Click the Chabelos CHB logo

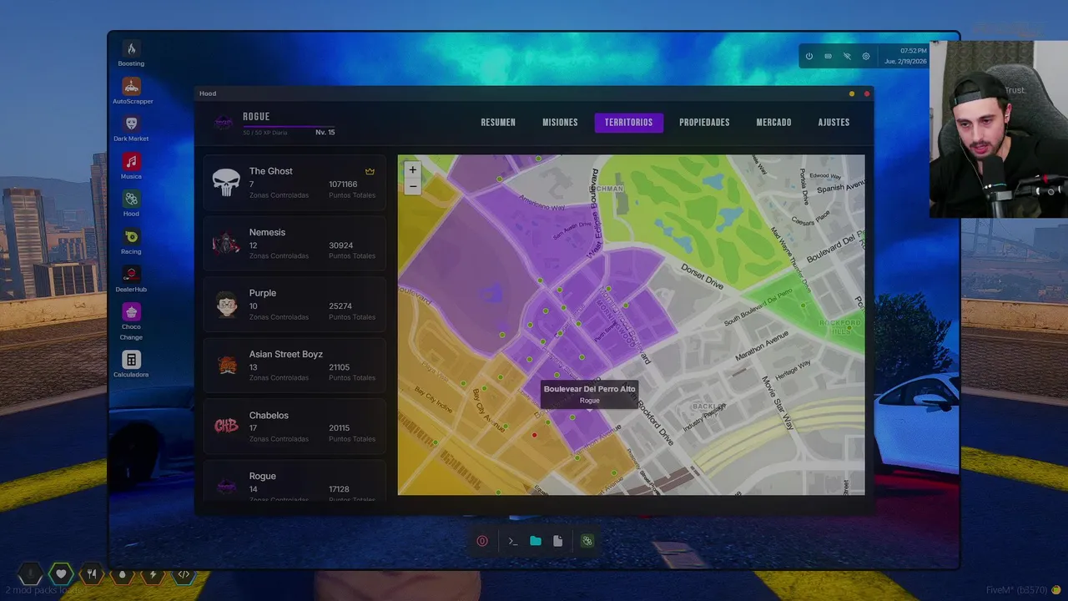click(x=226, y=426)
